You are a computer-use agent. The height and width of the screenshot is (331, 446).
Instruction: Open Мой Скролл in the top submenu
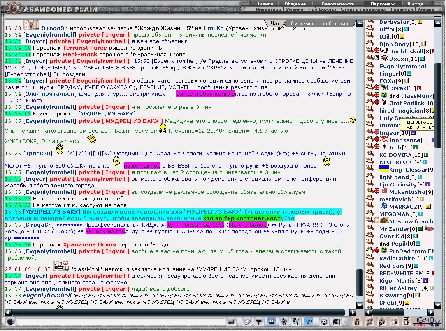(322, 9)
